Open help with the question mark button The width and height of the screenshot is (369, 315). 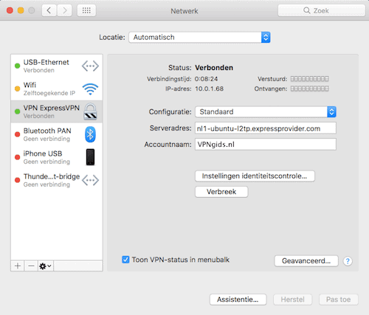click(348, 261)
